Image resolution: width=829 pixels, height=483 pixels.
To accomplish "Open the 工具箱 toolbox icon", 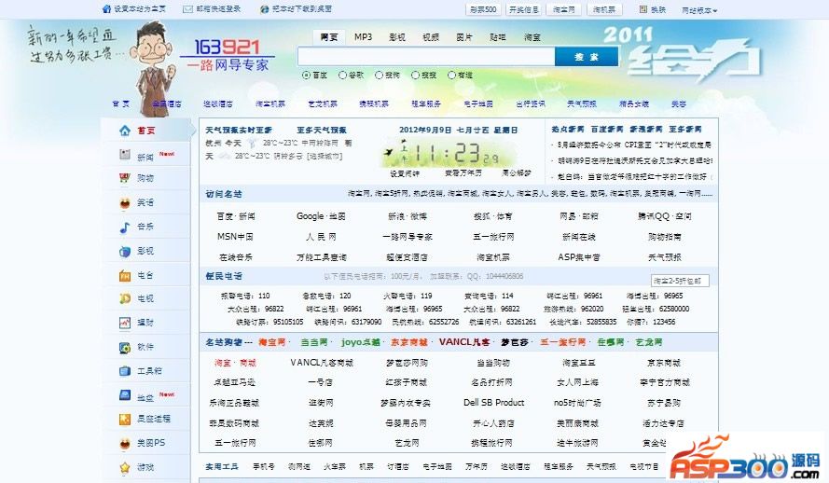I will [x=125, y=370].
